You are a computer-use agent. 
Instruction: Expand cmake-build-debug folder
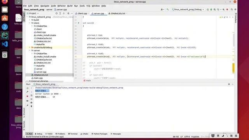point(30,47)
